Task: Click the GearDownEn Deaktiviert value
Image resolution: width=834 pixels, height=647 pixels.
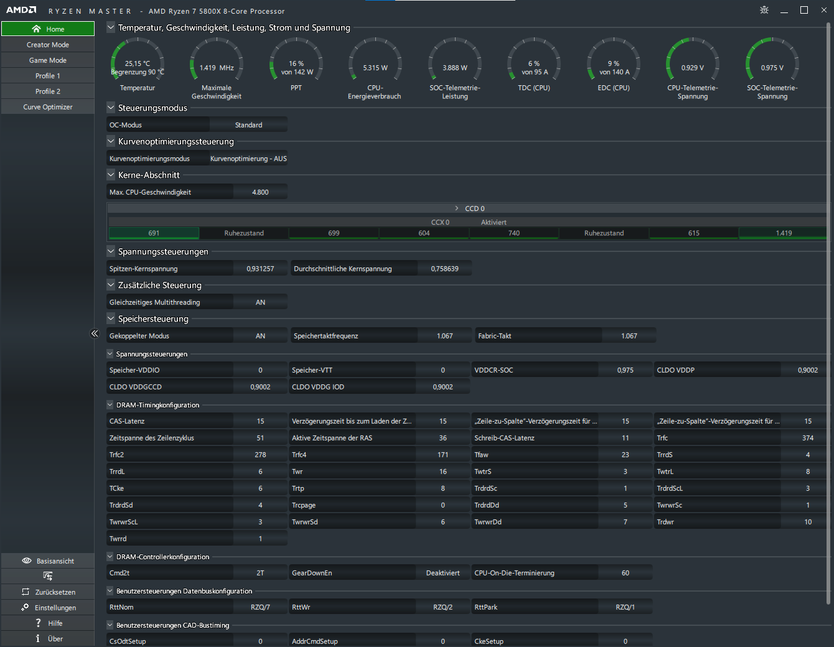Action: [x=443, y=573]
